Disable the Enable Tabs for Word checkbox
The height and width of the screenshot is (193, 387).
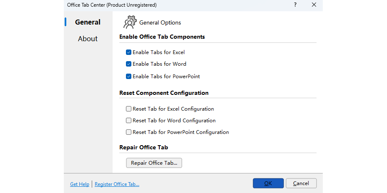pos(129,64)
